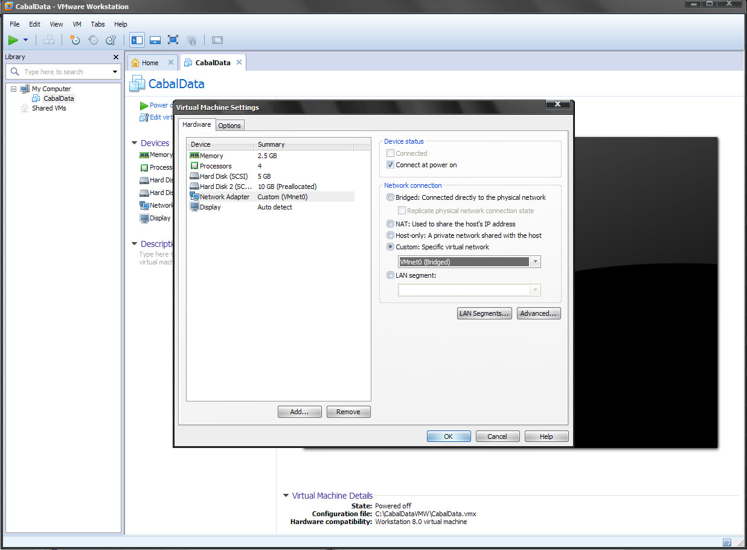Click the Processors icon in Settings list
The width and height of the screenshot is (747, 550).
coord(194,166)
